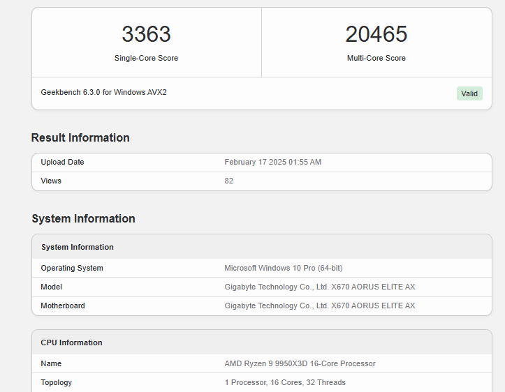Select the AMD Ryzen 9 9950X3D processor name
505x392 pixels.
click(300, 363)
